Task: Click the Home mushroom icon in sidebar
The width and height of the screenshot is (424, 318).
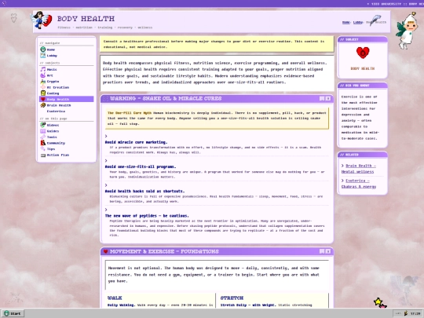Action: pos(43,49)
